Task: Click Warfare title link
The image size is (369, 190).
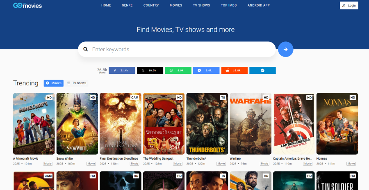Action: pyautogui.click(x=235, y=158)
